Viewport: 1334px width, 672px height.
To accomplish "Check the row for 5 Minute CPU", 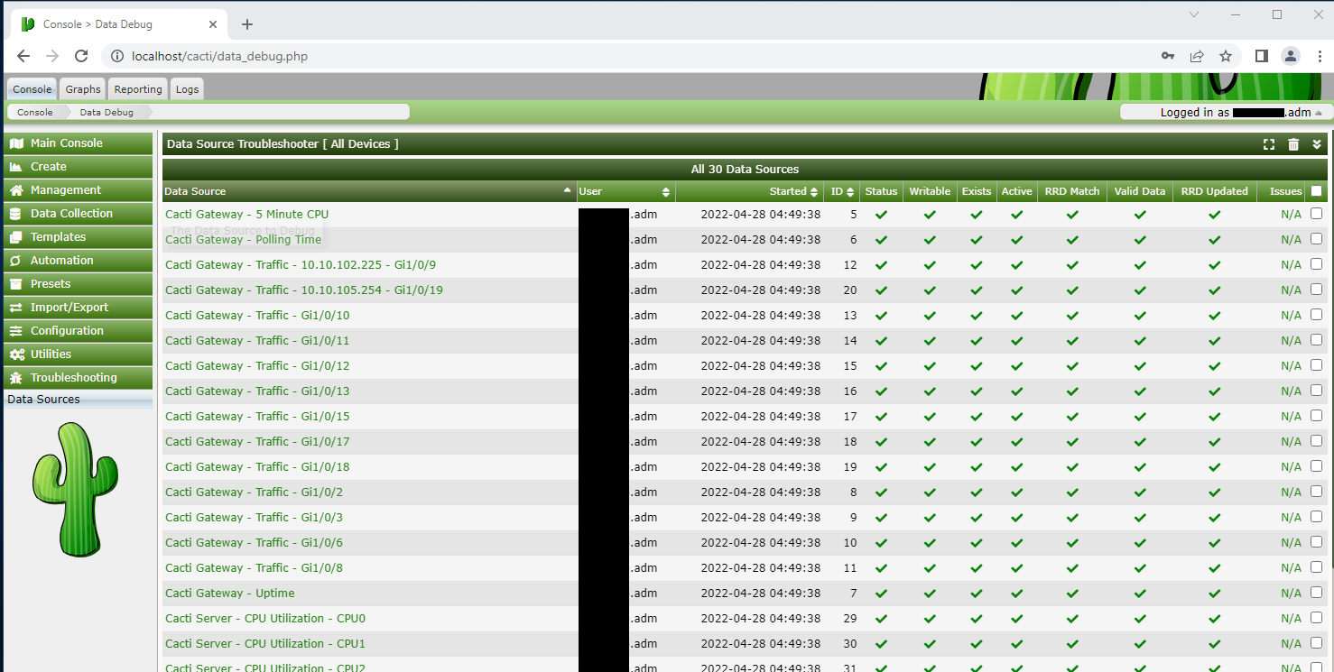I will [x=1316, y=214].
